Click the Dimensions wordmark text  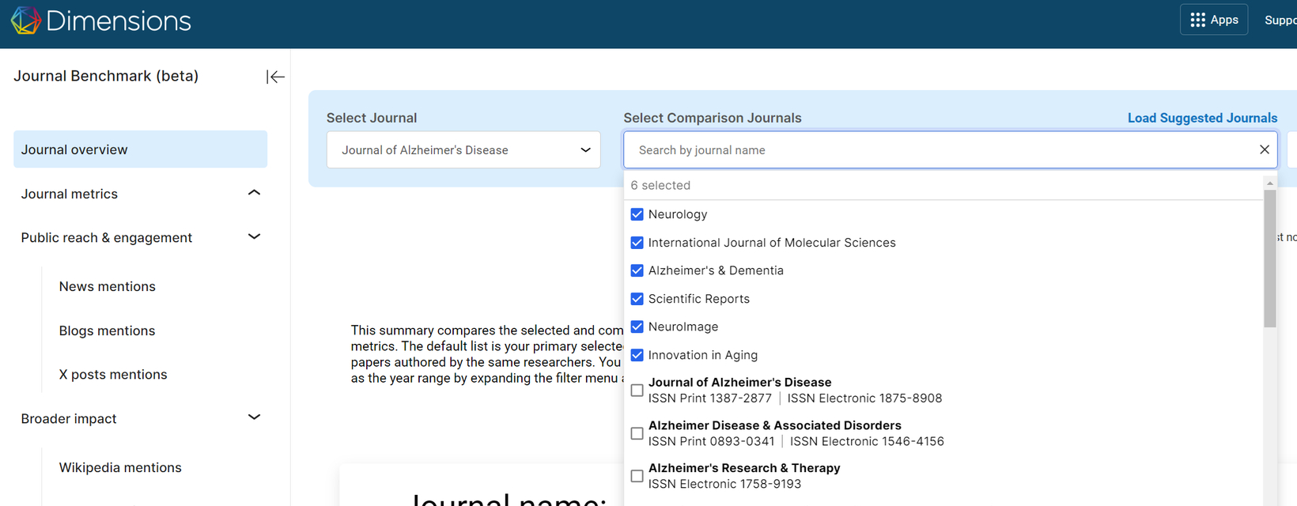[119, 21]
